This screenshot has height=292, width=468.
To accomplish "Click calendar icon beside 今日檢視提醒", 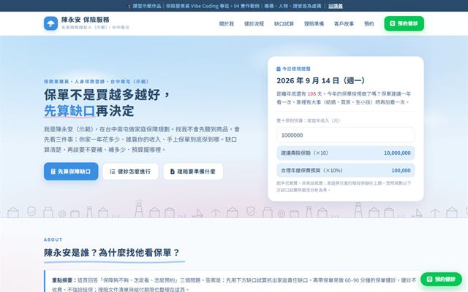I will pos(279,69).
